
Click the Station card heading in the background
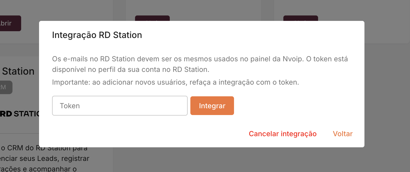18,71
